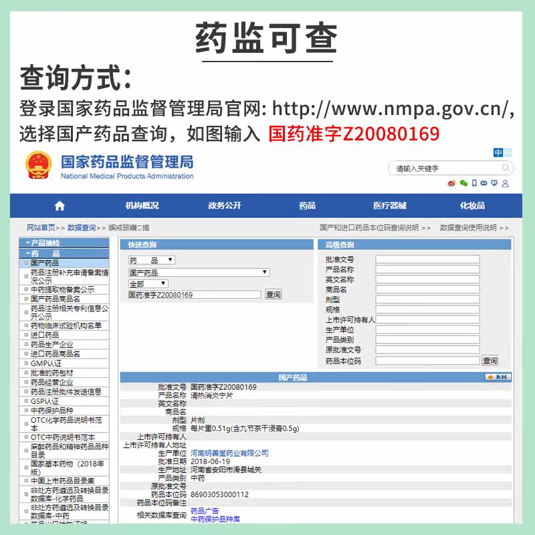Open the 化妆品 menu

472,205
